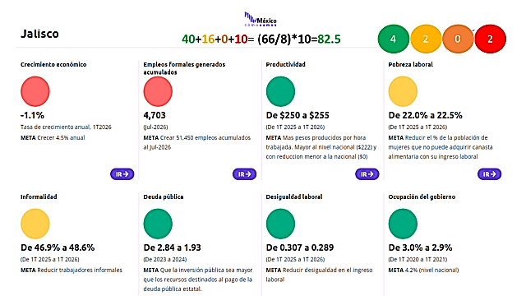Click the México cómo vamos logo
The image size is (526, 296).
click(x=261, y=19)
